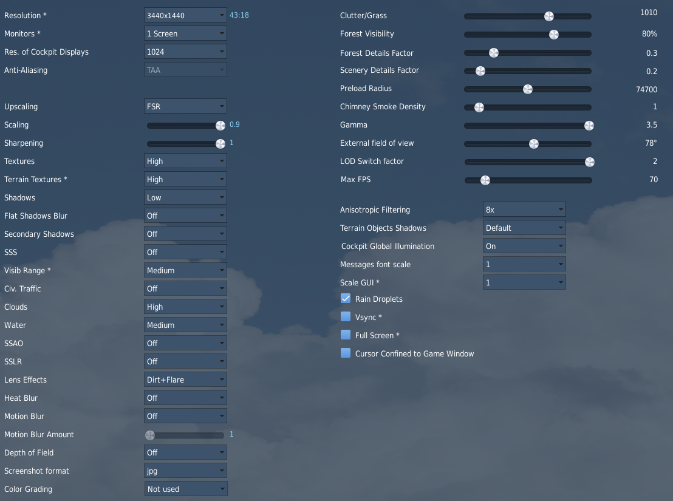Open the Resolution dropdown
This screenshot has height=501, width=673.
[x=185, y=15]
